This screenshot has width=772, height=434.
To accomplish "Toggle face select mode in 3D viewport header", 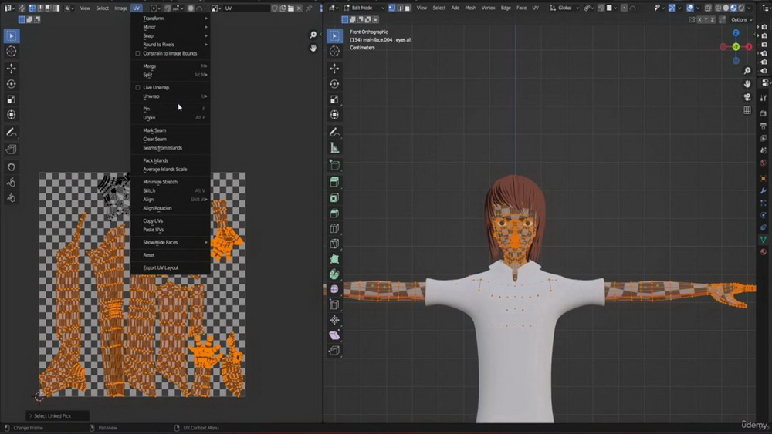I will (407, 8).
